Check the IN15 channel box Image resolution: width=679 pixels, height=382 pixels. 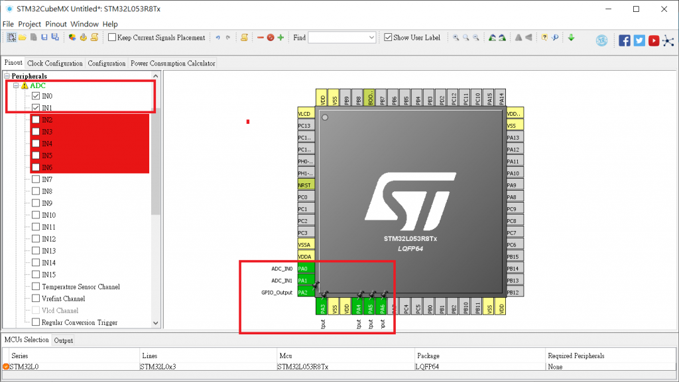coord(36,274)
